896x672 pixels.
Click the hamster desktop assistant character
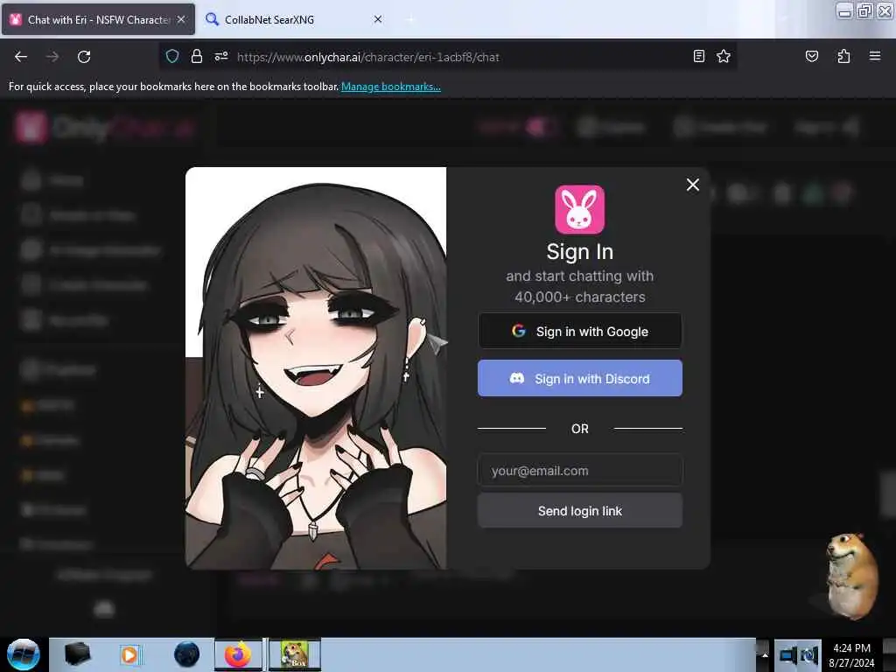(x=850, y=577)
